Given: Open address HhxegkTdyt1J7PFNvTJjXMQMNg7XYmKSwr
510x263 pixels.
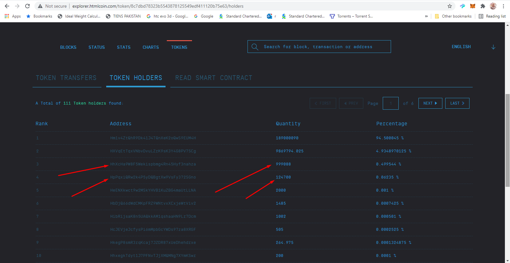Looking at the screenshot, I should click(x=153, y=256).
